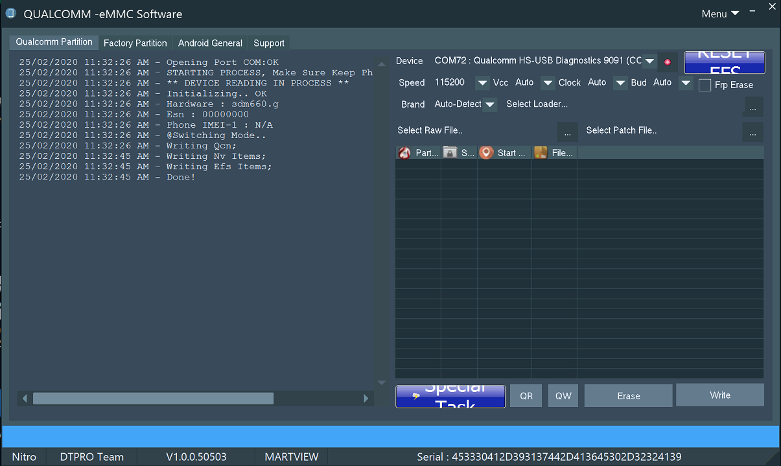Enable the Frp Erase checkbox
The image size is (781, 466).
pos(705,85)
